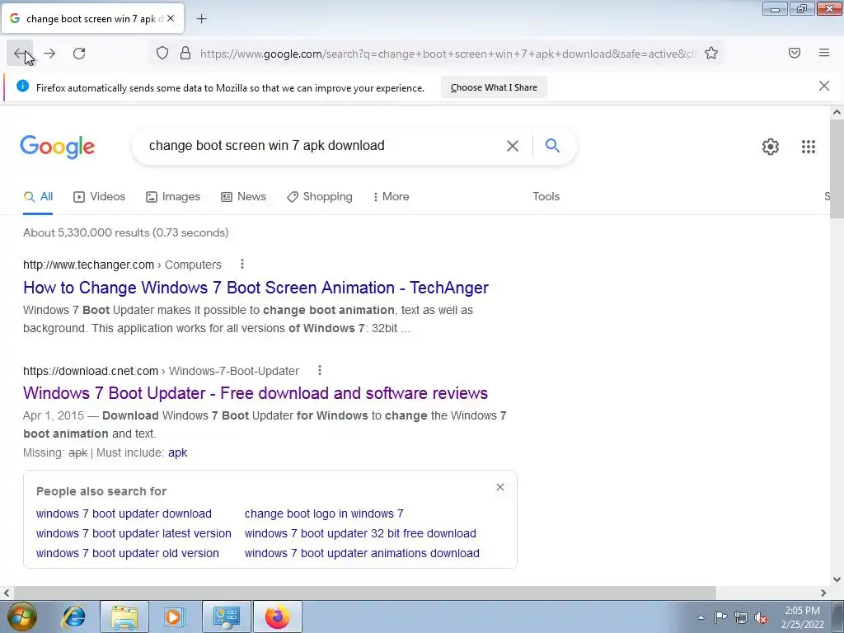
Task: Open the Firefox hamburger menu
Action: click(824, 53)
